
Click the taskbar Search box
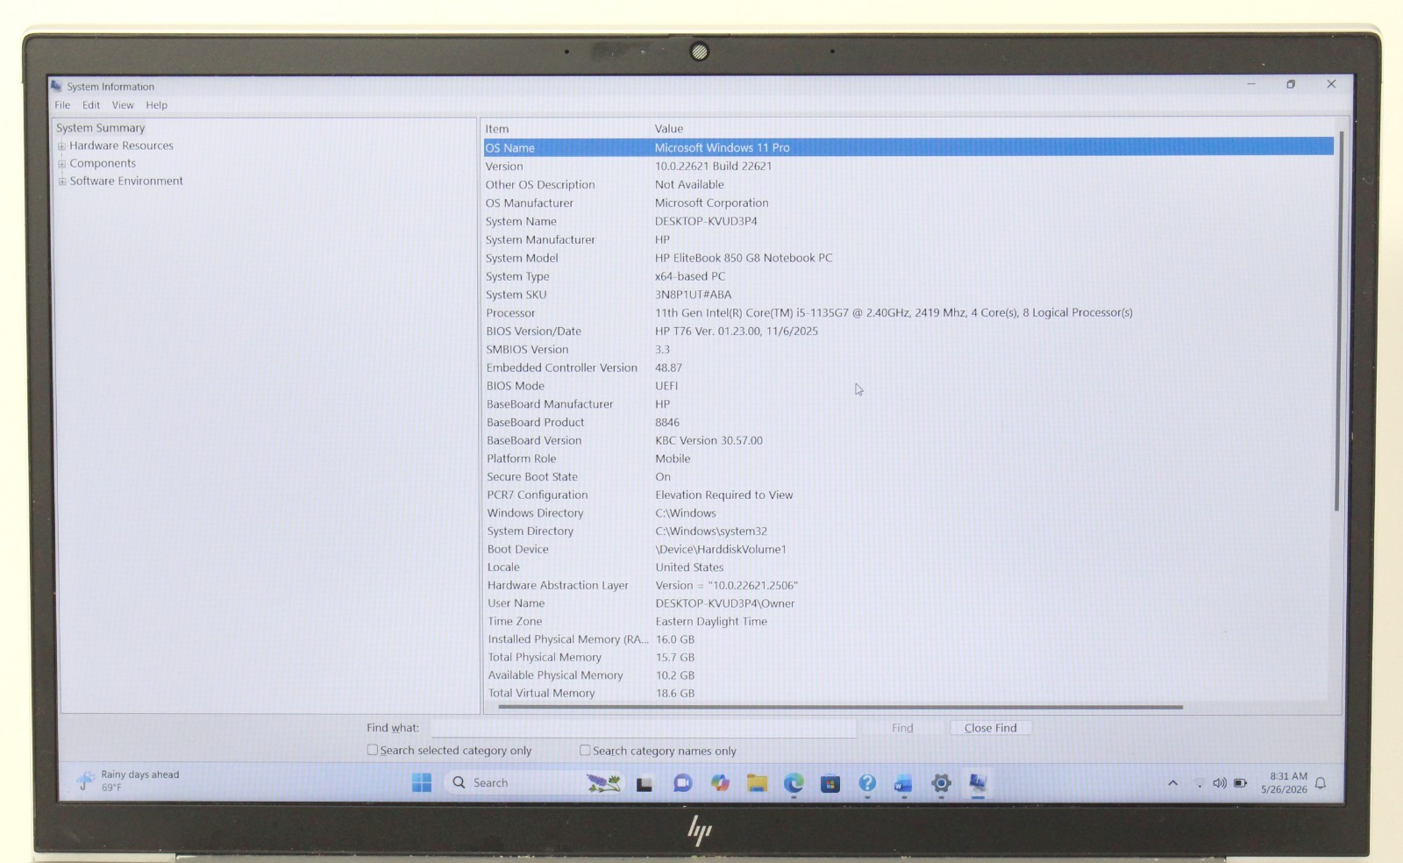tap(535, 782)
